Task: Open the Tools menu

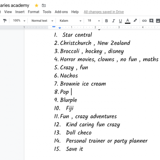Action: coord(47,12)
